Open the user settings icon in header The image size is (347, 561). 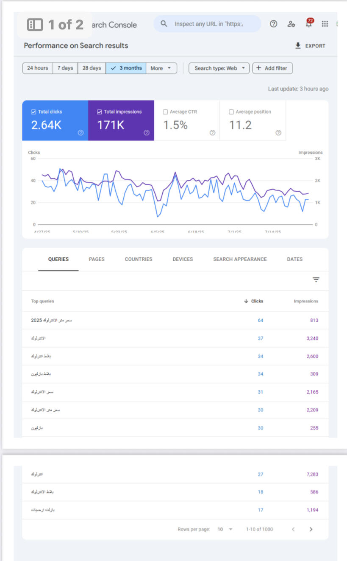[291, 24]
